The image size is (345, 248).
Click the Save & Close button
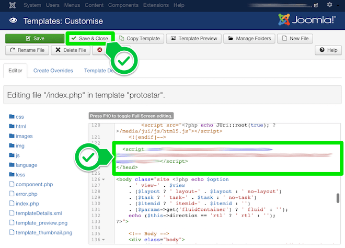(x=89, y=39)
